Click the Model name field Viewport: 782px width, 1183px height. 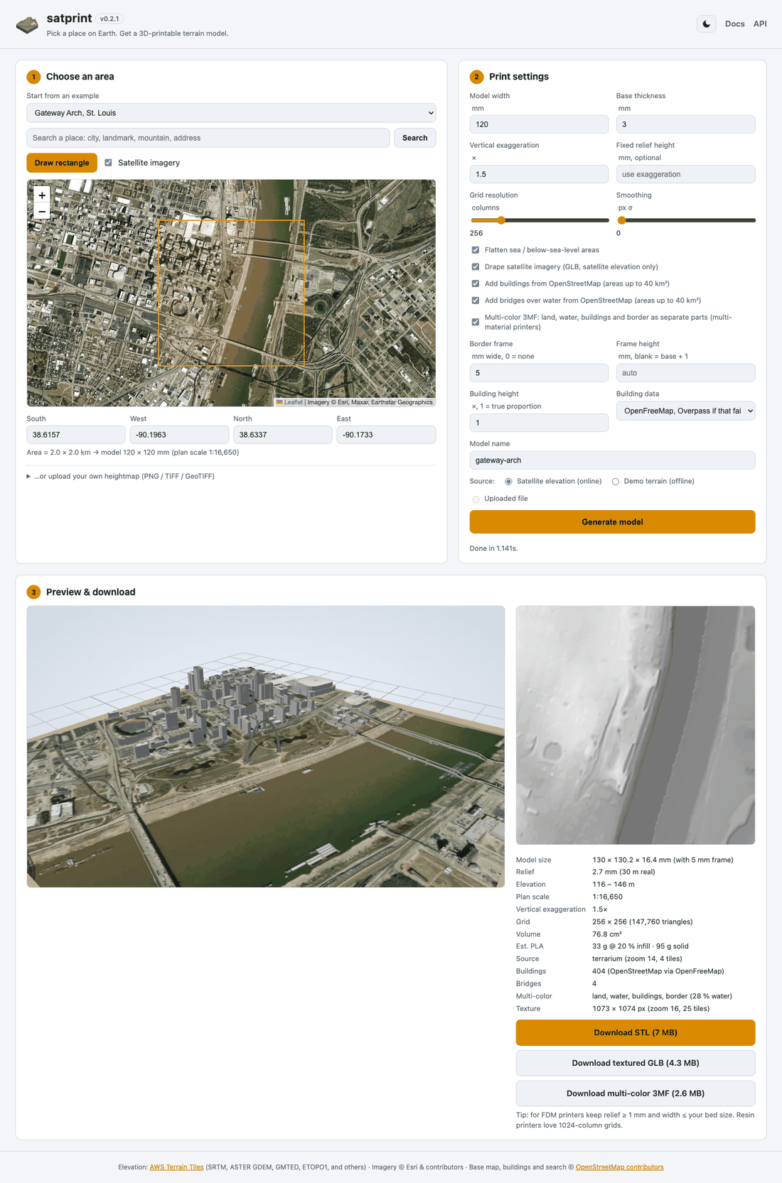pyautogui.click(x=612, y=460)
